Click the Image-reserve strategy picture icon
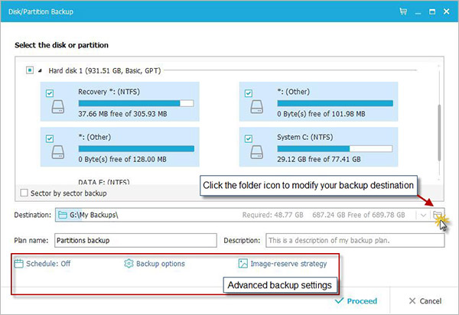The height and width of the screenshot is (315, 459). (x=243, y=264)
